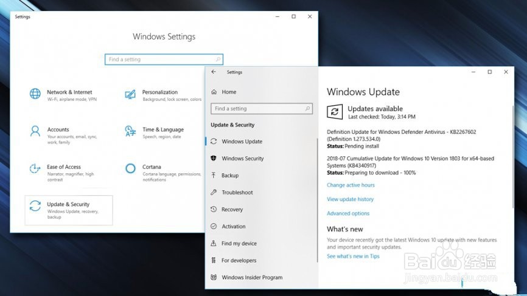
Task: Click Personalization tile label
Action: pos(160,92)
